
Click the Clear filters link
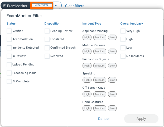tap(75, 6)
